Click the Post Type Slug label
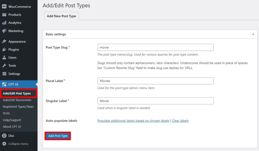The width and height of the screenshot is (259, 151). [56, 47]
